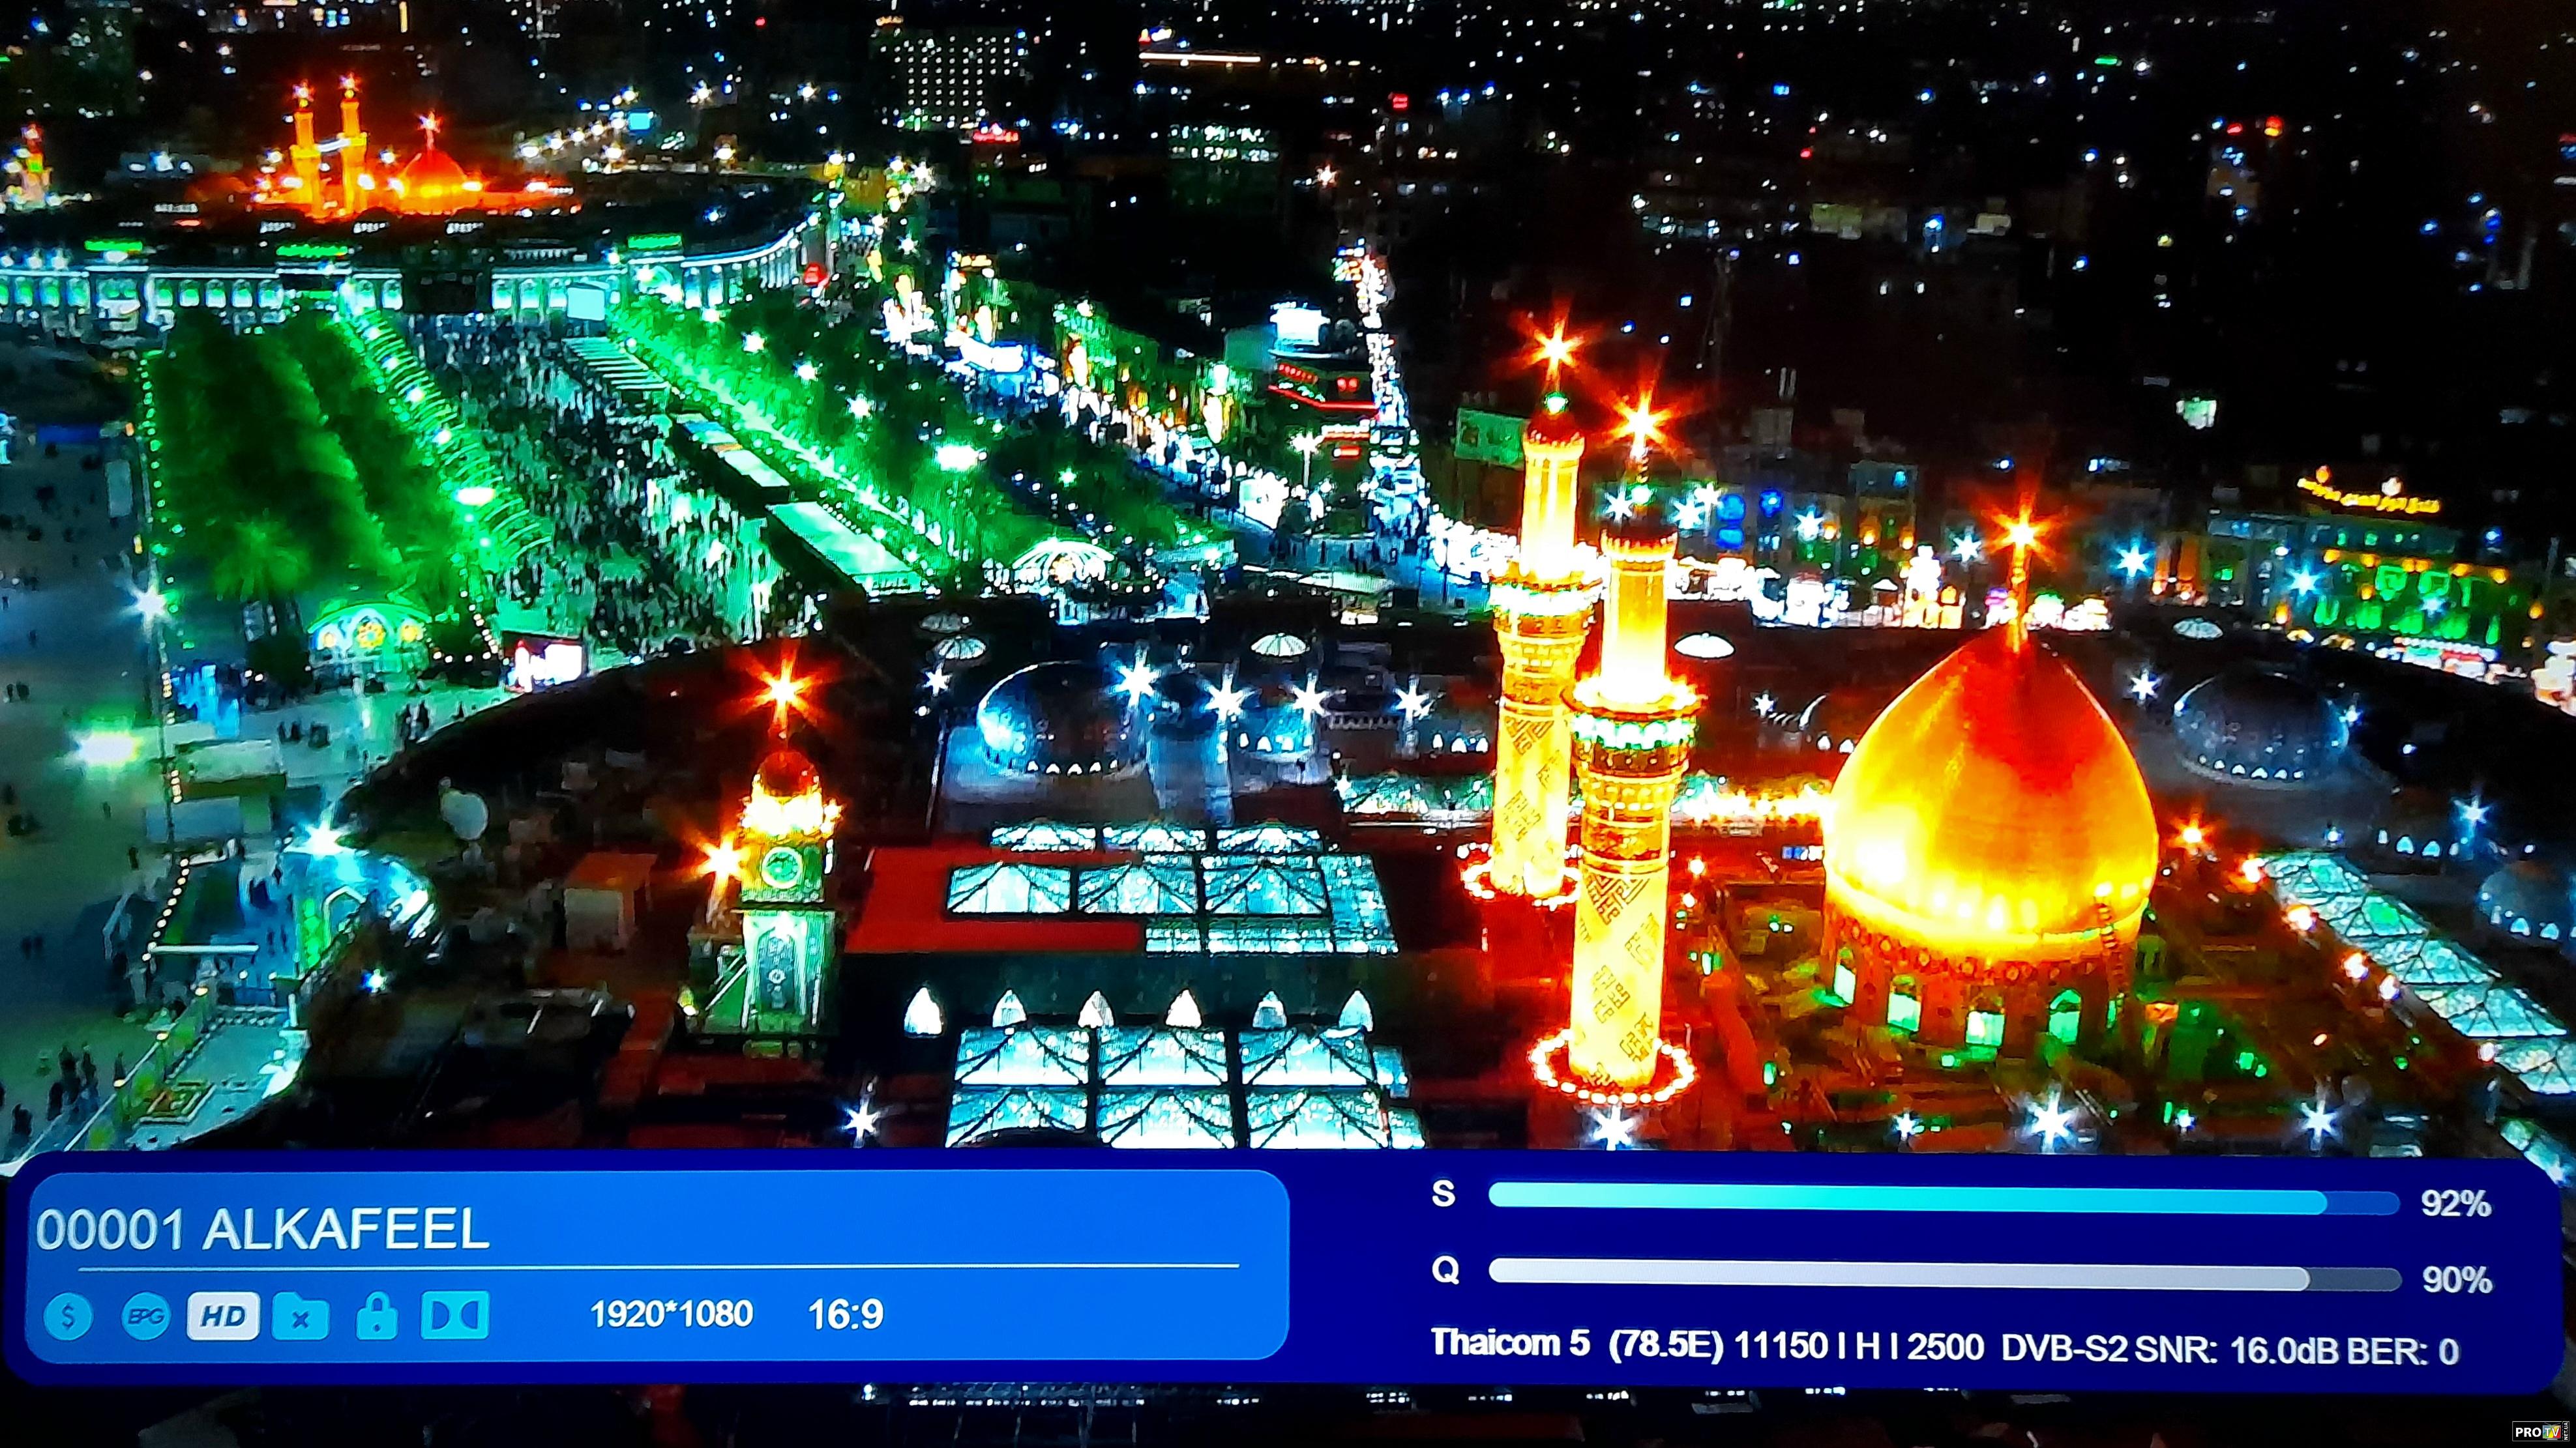Click the S signal strength label
Viewport: 2576px width, 1448px height.
point(1443,1194)
